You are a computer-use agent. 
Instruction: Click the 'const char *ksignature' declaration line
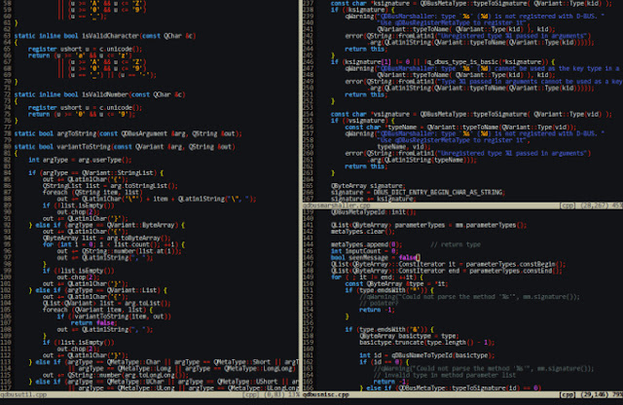(471, 3)
